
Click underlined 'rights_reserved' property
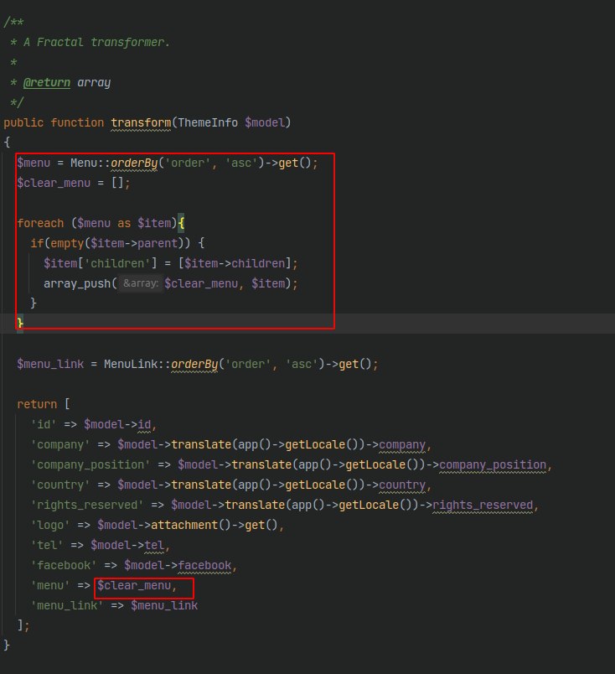[483, 505]
